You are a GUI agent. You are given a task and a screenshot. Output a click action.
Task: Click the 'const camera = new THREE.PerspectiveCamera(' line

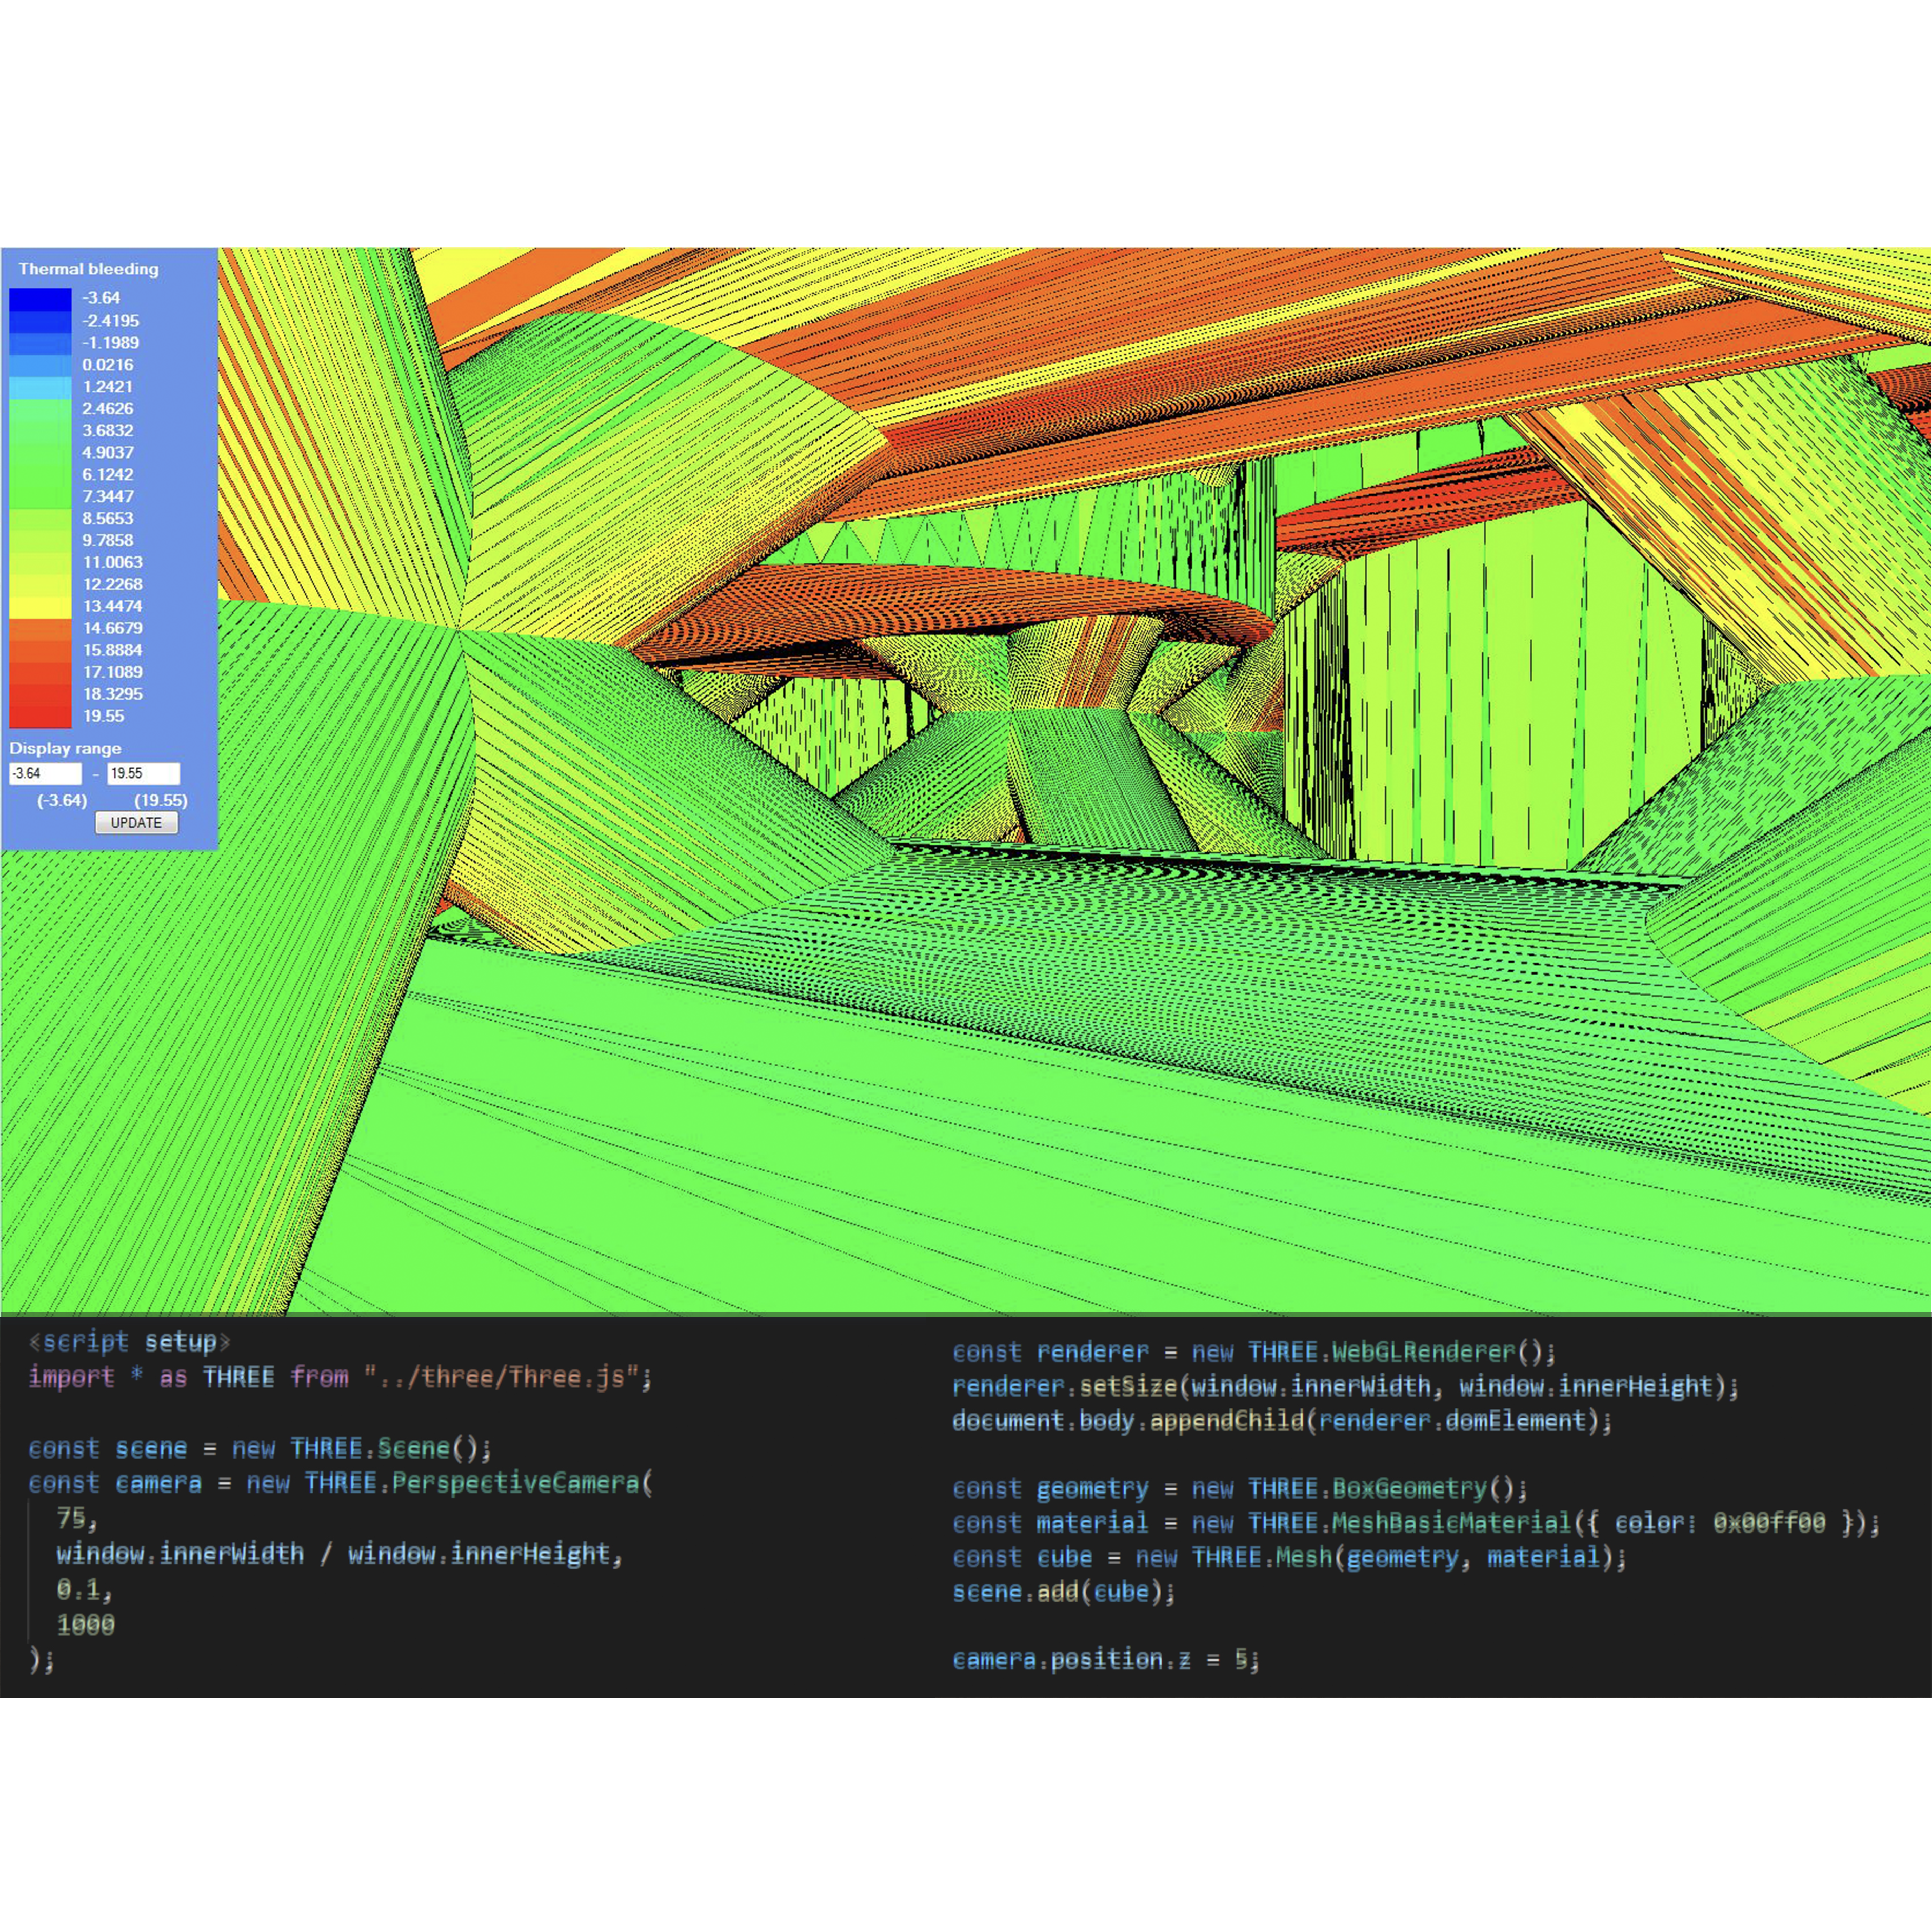[x=340, y=1483]
